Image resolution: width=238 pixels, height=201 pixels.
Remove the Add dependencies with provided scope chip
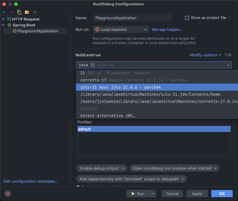(183, 179)
